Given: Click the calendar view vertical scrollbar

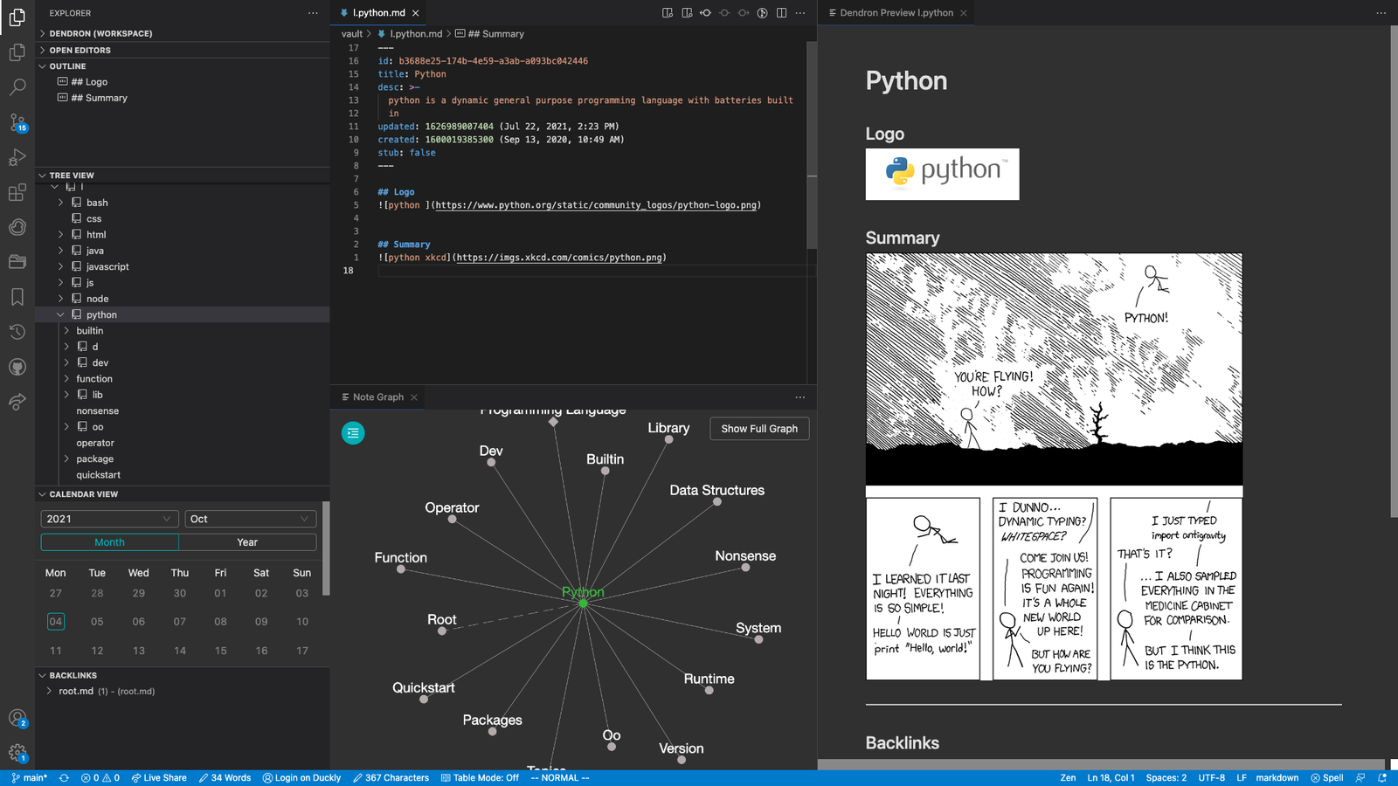Looking at the screenshot, I should (x=326, y=548).
